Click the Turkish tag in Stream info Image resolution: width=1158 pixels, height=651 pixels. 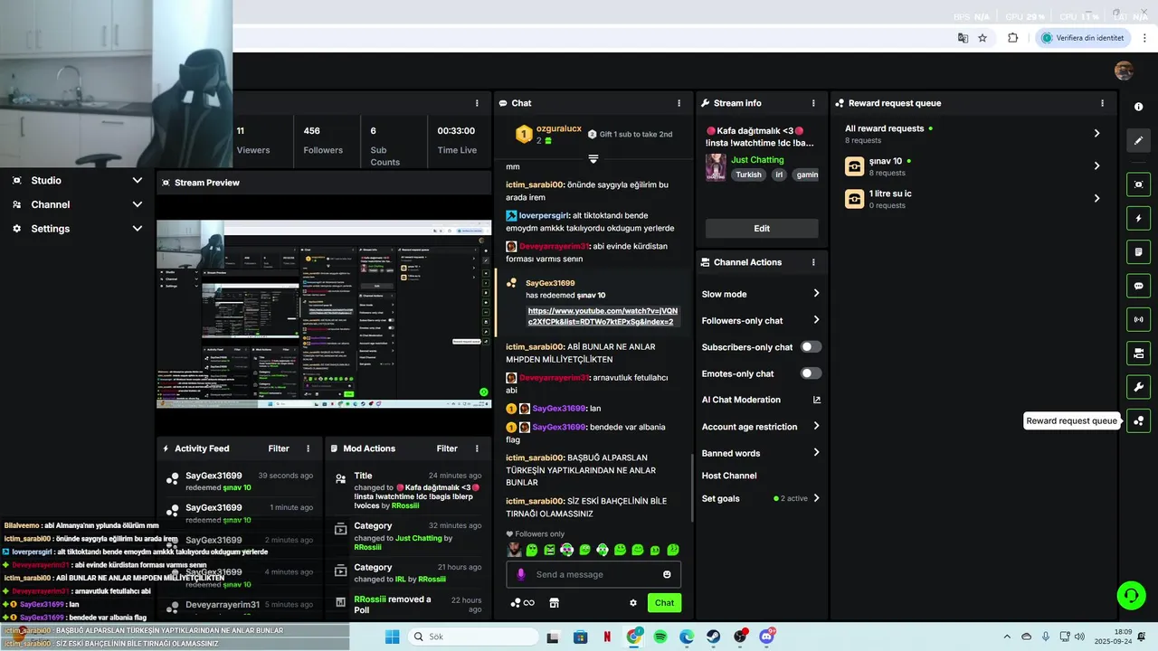(x=748, y=175)
